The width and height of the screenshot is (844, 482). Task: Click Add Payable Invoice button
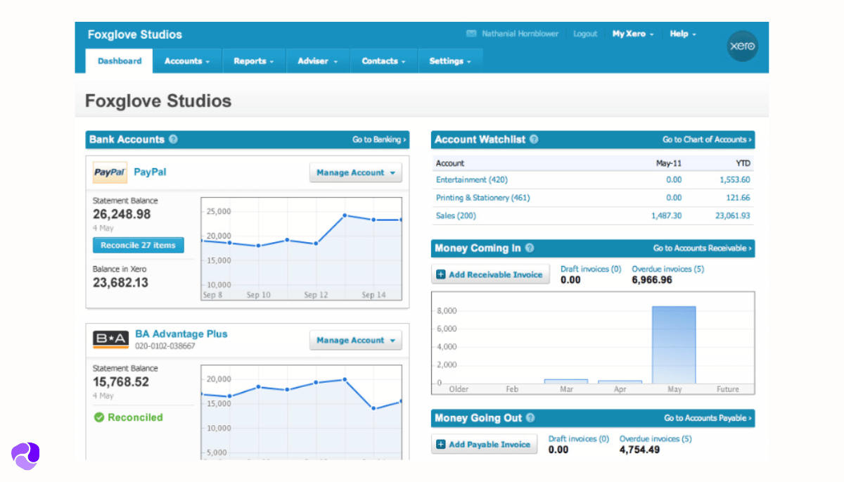click(484, 444)
